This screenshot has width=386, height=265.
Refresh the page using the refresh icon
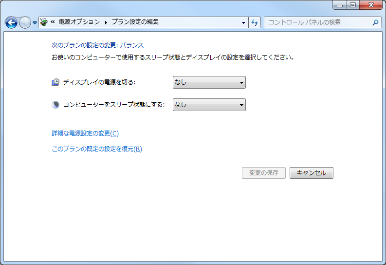pos(255,22)
